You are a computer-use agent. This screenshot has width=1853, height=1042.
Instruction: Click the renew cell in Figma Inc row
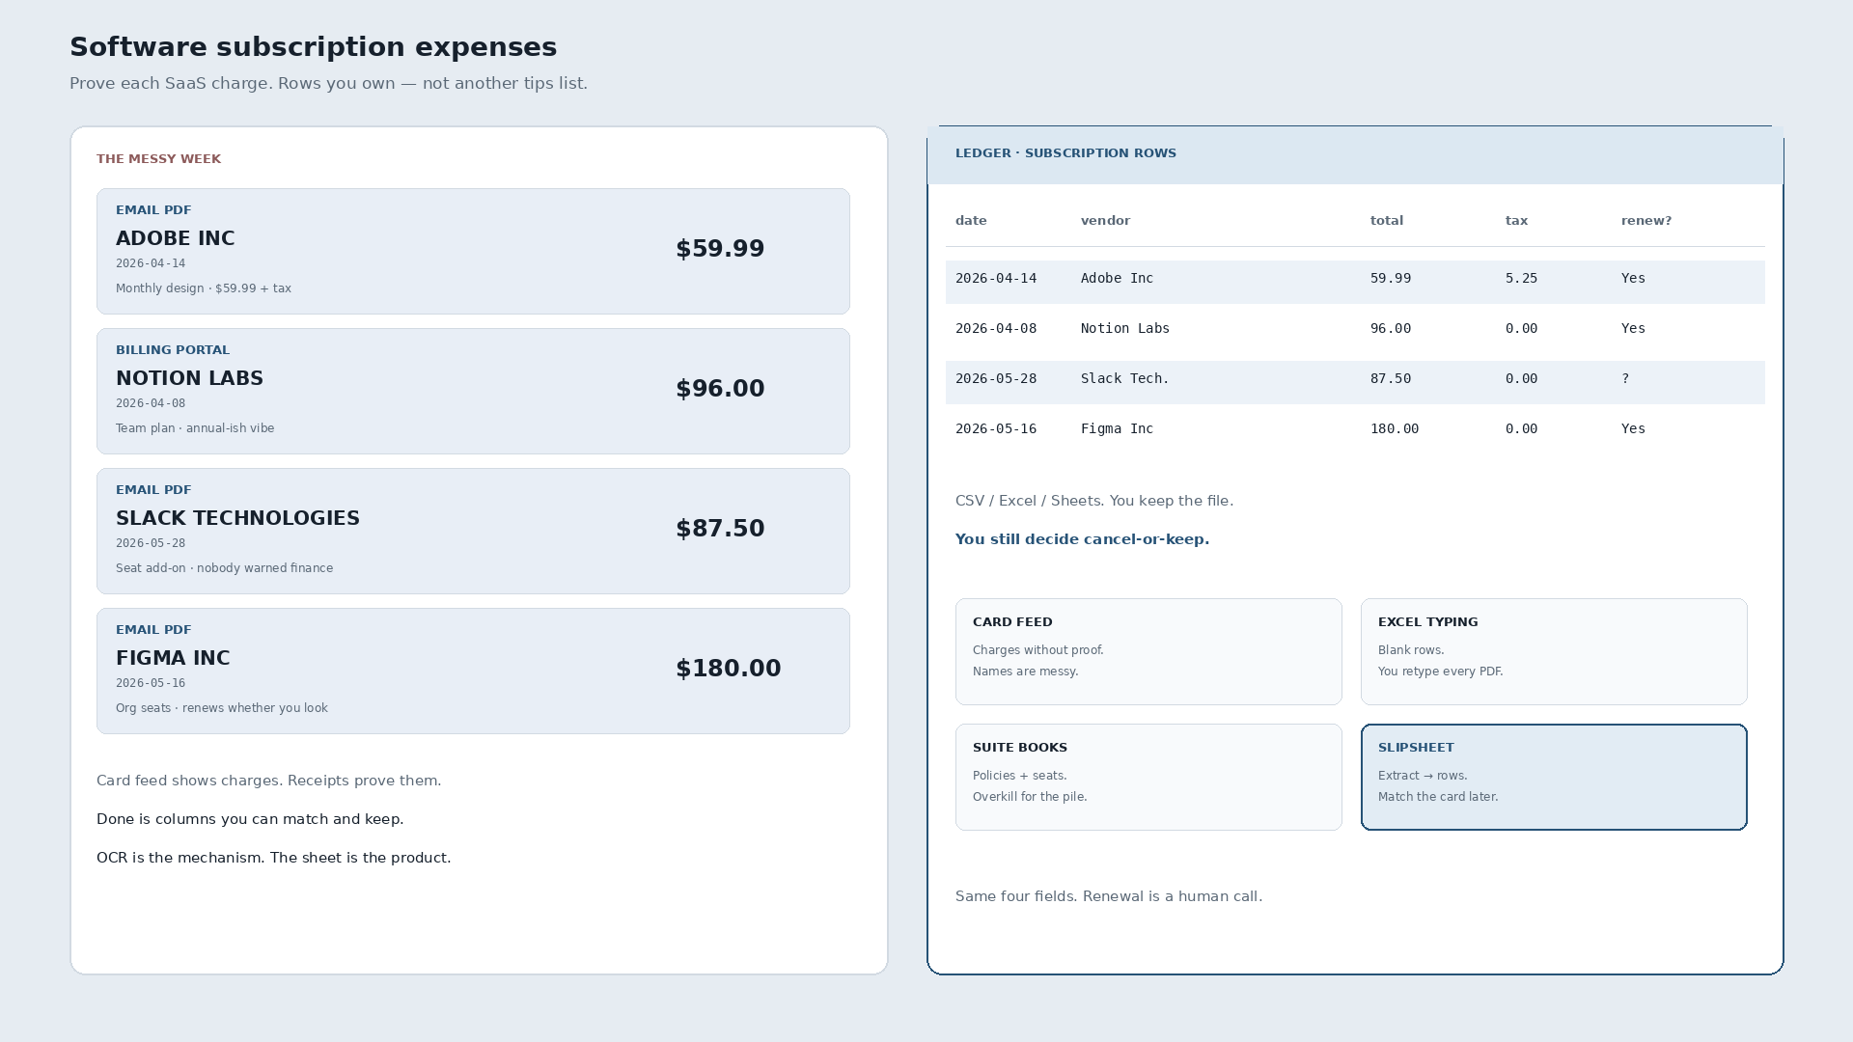point(1633,429)
